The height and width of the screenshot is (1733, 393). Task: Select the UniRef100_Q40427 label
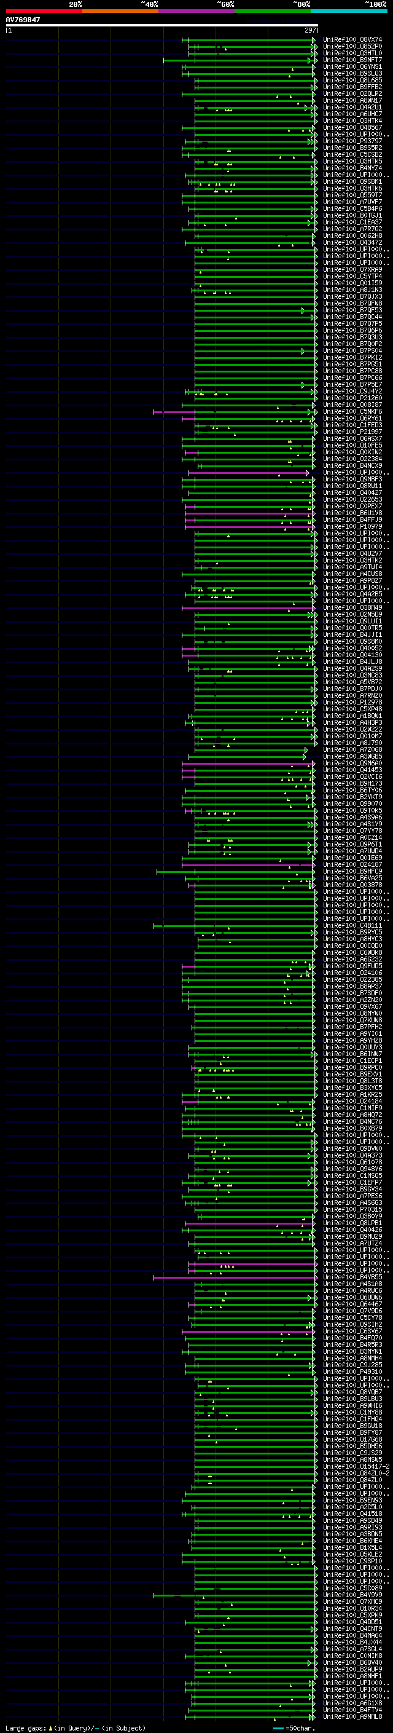point(352,493)
